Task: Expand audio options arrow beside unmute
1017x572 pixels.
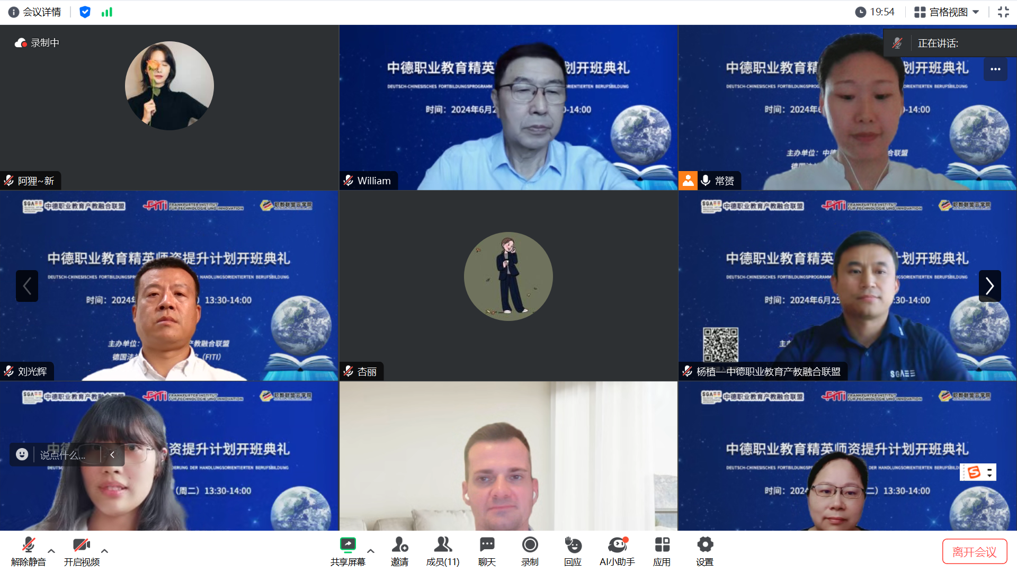Action: click(x=51, y=551)
